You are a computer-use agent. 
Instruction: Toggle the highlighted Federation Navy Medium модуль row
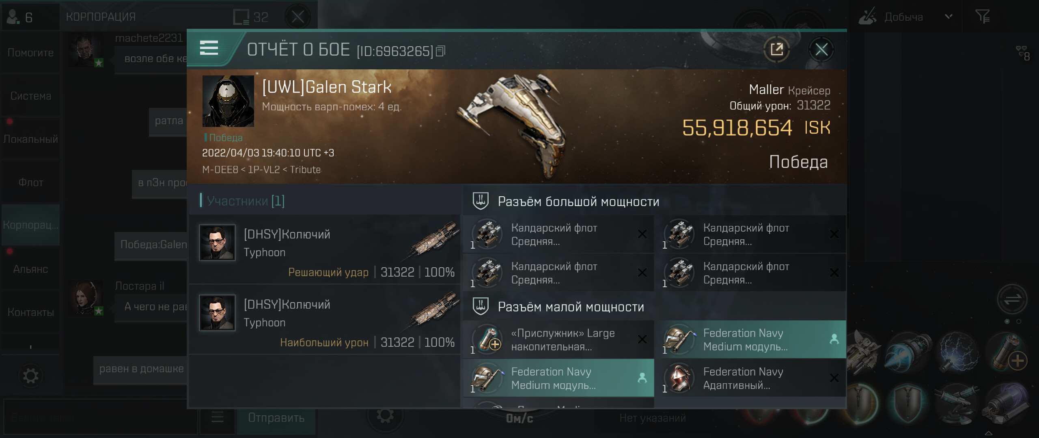[x=751, y=339]
